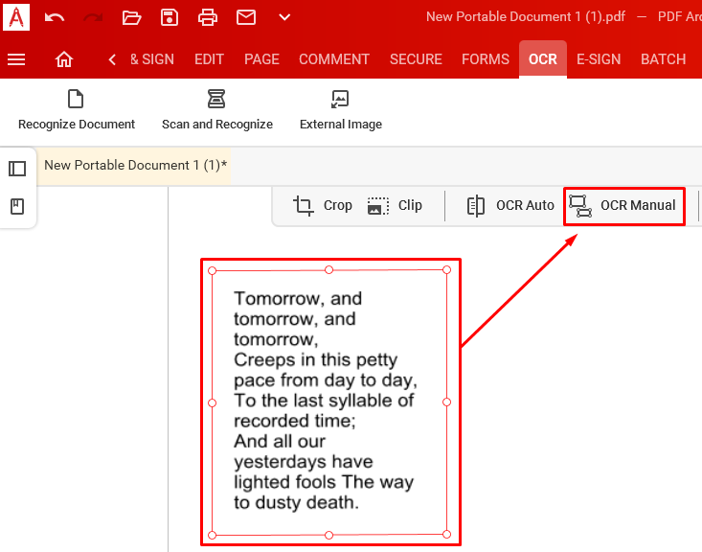Click the Recognize Document label

point(77,125)
